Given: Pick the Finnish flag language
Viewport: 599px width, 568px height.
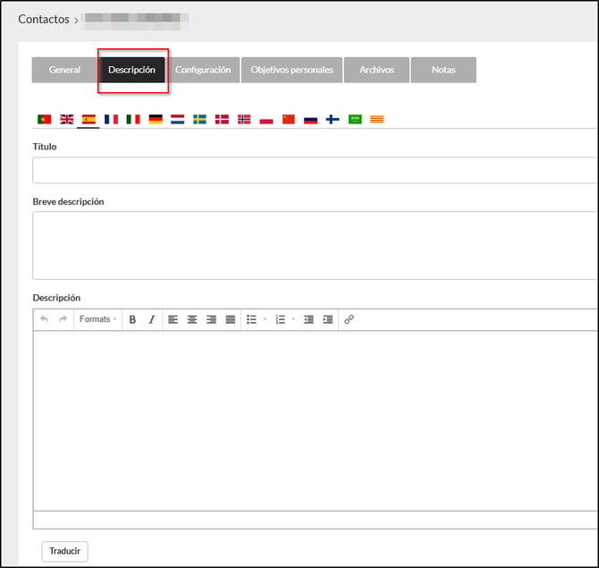Looking at the screenshot, I should tap(333, 119).
